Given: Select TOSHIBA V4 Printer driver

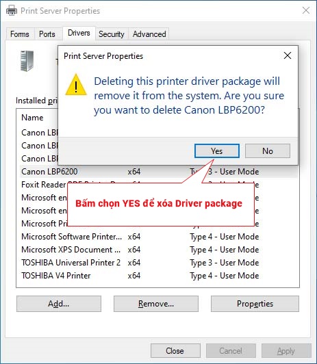Looking at the screenshot, I should point(158,276).
